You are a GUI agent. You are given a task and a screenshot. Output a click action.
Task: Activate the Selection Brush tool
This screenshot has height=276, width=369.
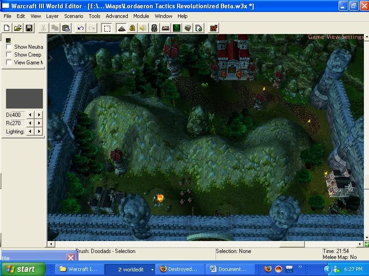(107, 28)
